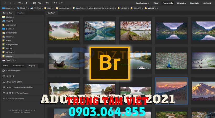Expand the navigation history dropdown arrow
Viewport: 215px width, 118px height.
pos(14,3)
